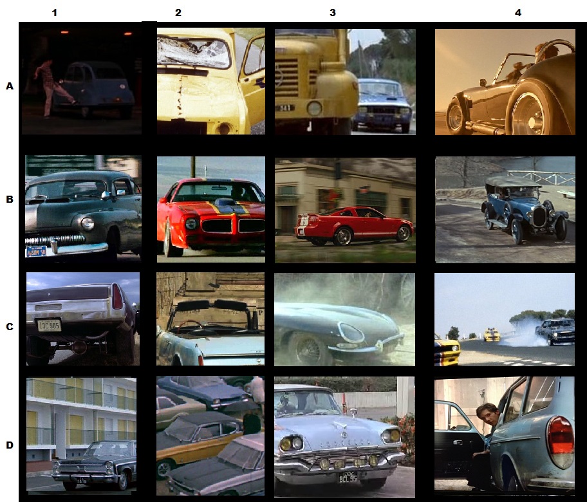Pick the red Mustang passing a building
This screenshot has width=587, height=502.
pos(345,209)
